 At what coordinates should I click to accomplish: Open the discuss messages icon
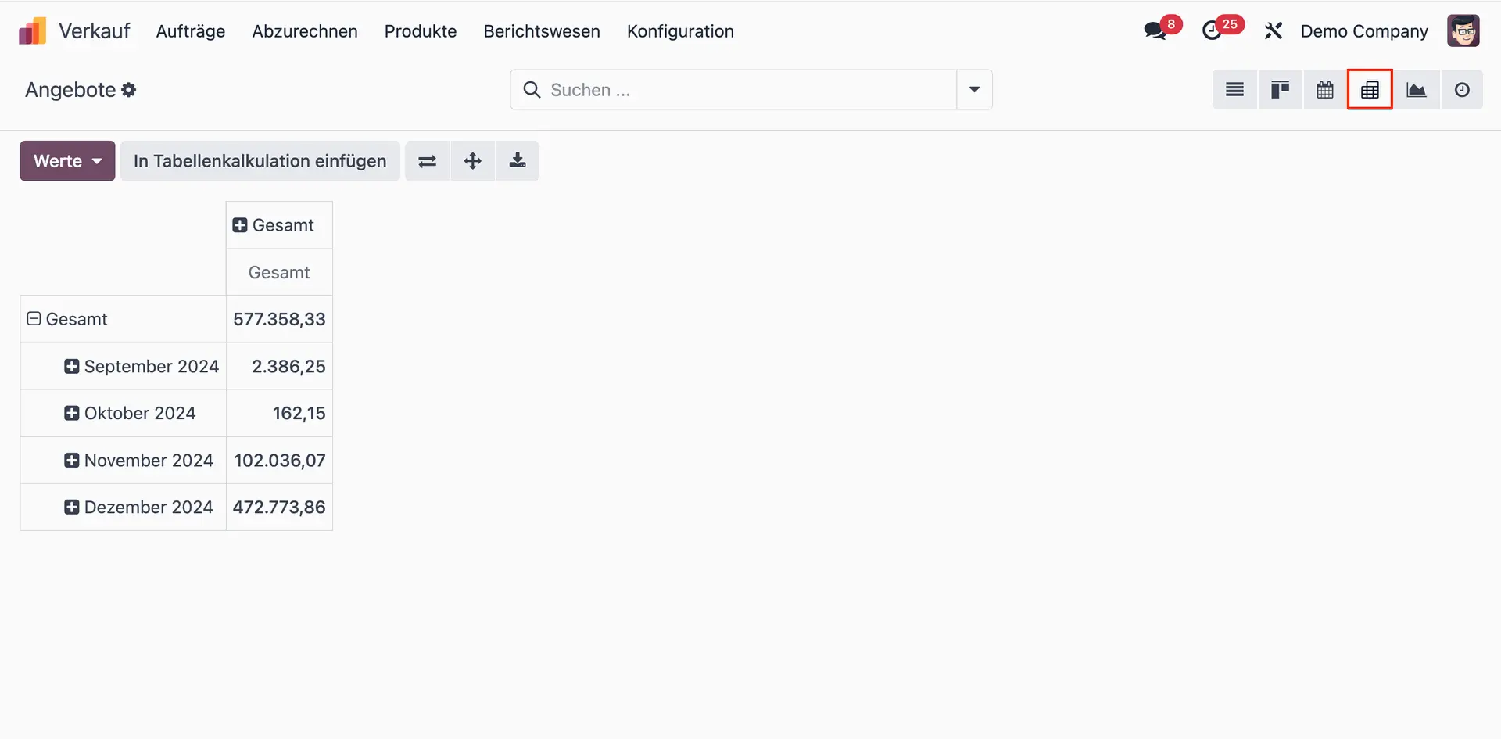click(x=1155, y=31)
